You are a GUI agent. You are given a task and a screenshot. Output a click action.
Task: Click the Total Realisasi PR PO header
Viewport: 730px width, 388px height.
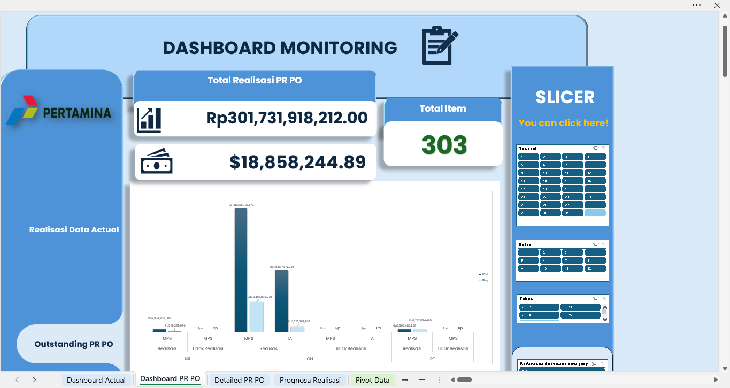(x=255, y=81)
